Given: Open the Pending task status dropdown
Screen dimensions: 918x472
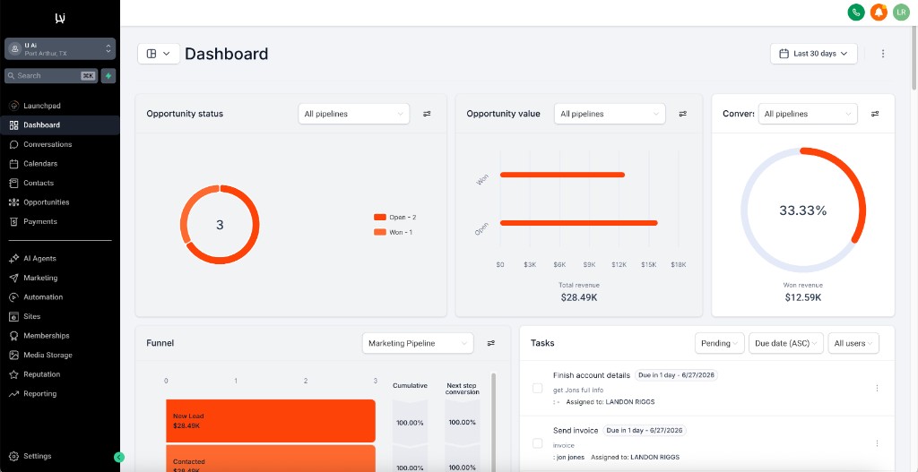Looking at the screenshot, I should click(x=720, y=343).
